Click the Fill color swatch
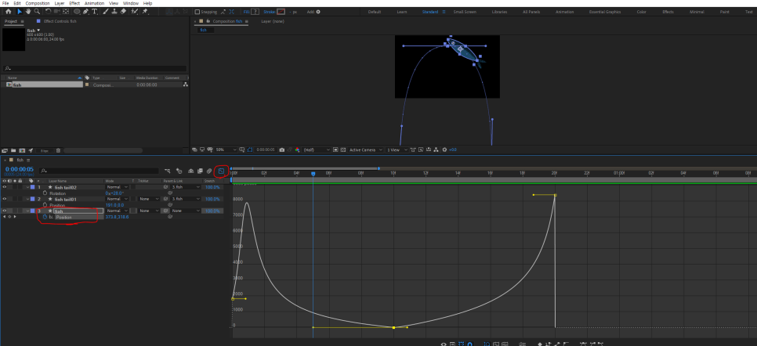Viewport: 757px width, 346px height. (x=255, y=12)
